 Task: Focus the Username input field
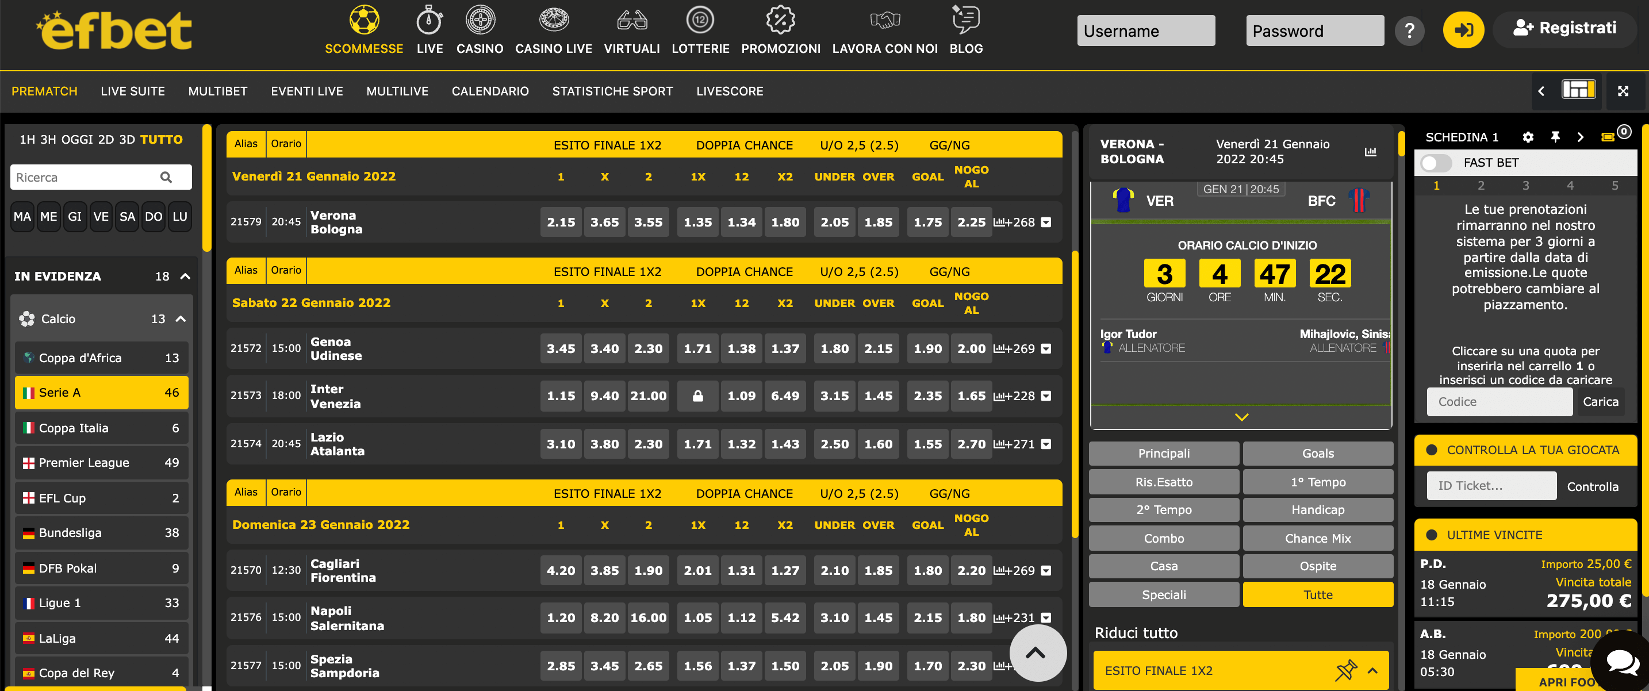coord(1146,30)
